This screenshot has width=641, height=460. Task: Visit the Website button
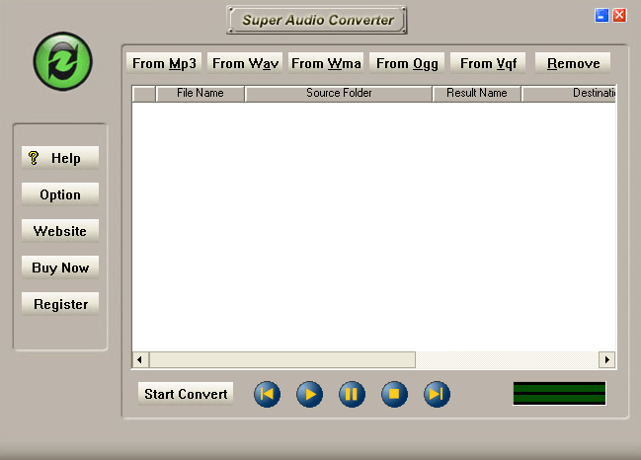[x=60, y=231]
